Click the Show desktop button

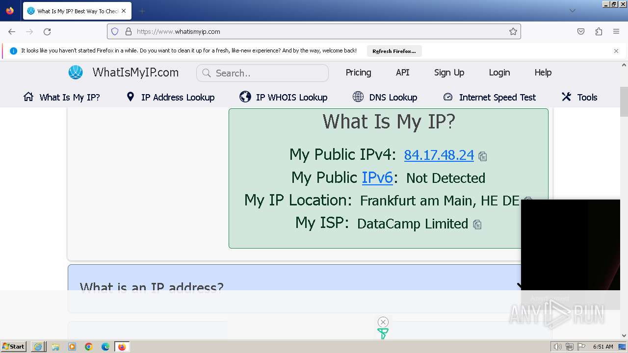[622, 347]
